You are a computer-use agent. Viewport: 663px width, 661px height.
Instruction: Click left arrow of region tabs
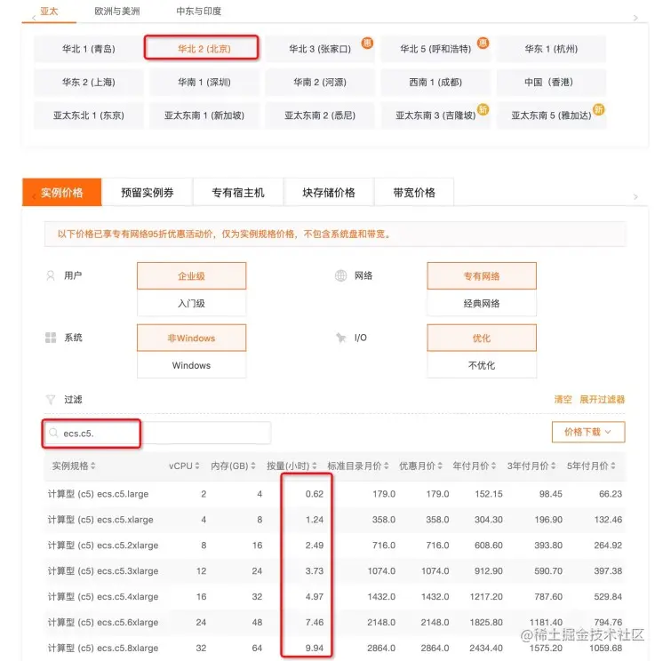35,18
